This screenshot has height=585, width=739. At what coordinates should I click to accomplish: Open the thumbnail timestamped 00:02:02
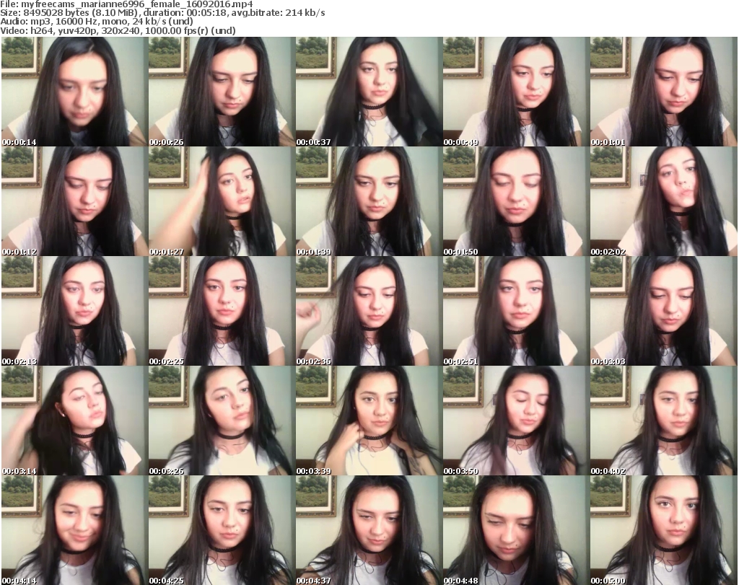click(664, 201)
